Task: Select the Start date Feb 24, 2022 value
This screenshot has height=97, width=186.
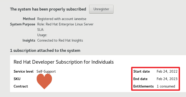Action: [167, 72]
